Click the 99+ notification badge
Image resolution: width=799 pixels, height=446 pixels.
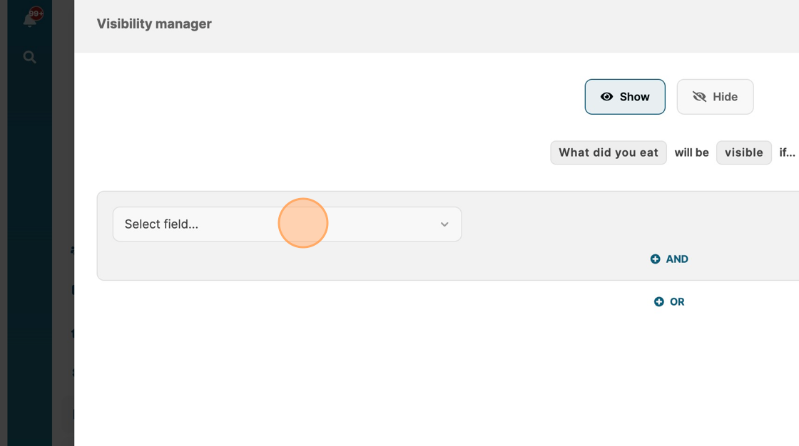click(36, 13)
